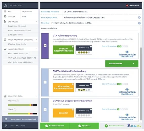
Task: Click the Patient Info icon
Action: click(x=6, y=5)
